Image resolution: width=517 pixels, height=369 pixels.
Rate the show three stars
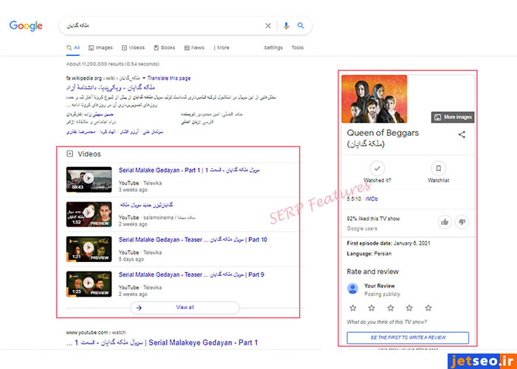[391, 308]
